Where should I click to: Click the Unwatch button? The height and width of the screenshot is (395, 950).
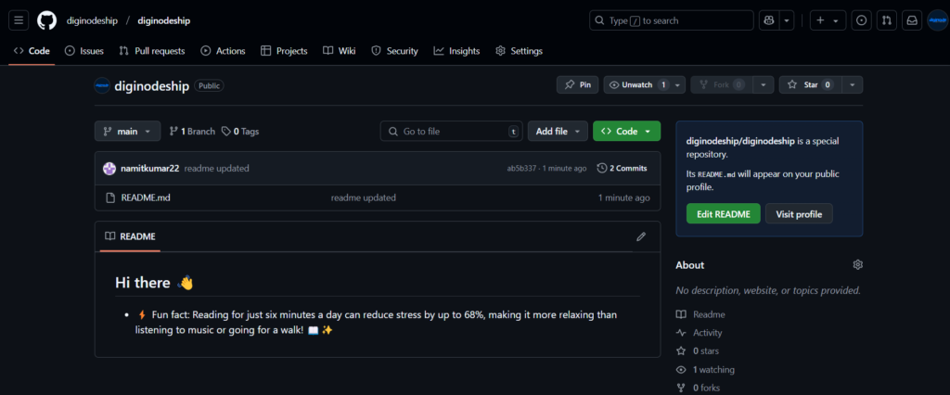click(x=636, y=84)
